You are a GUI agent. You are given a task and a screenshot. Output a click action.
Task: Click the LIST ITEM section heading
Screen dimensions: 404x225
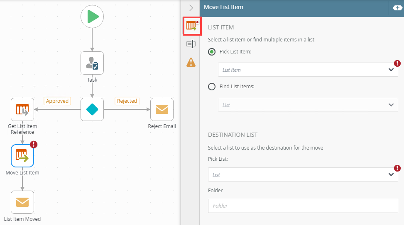(221, 27)
